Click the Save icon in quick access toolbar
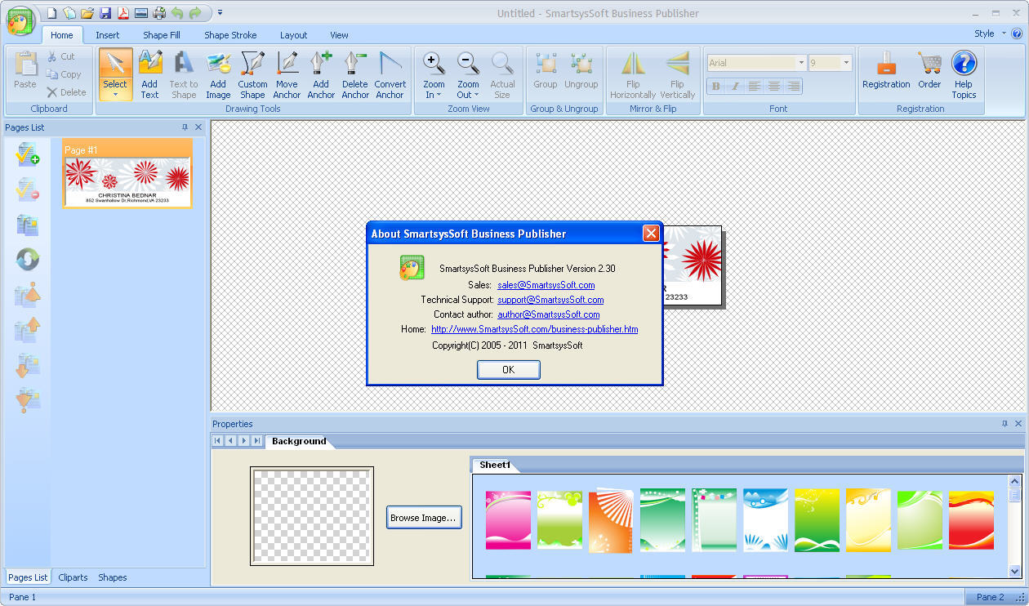This screenshot has width=1029, height=606. (x=105, y=13)
